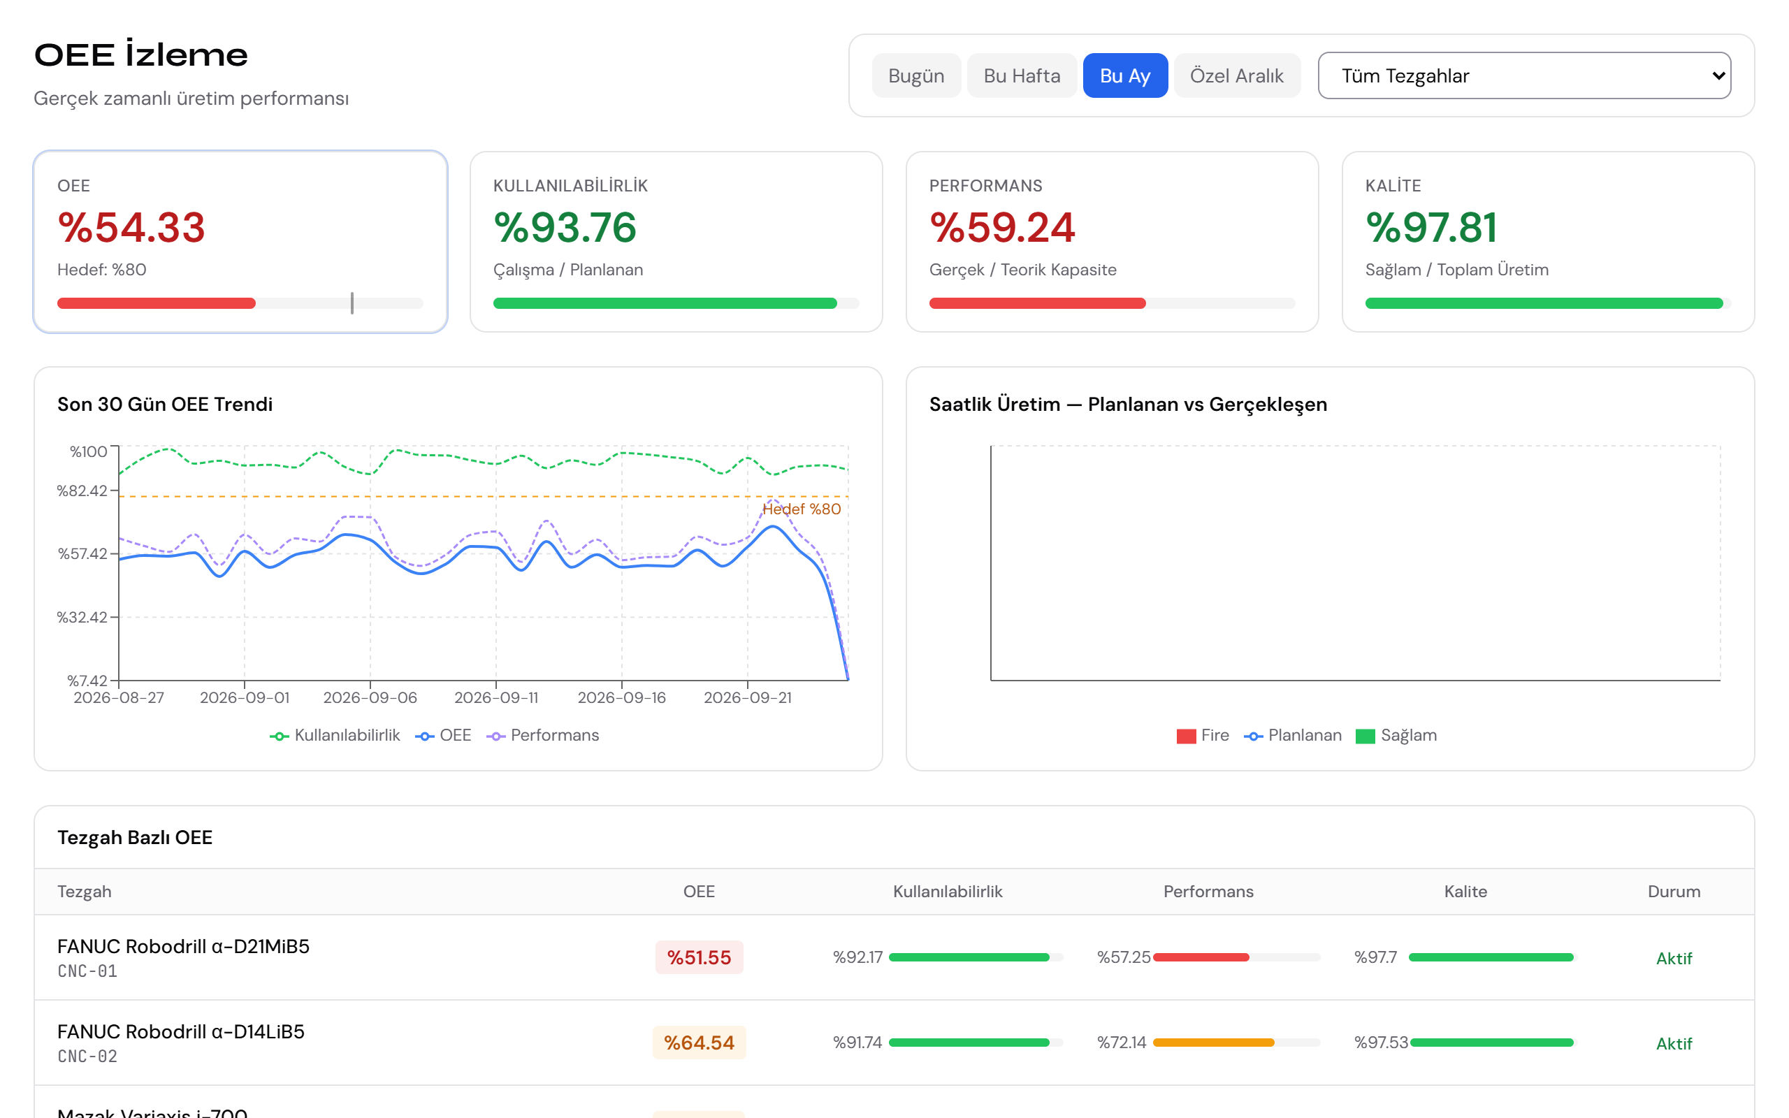Switch to Bu Hafta range
This screenshot has height=1118, width=1789.
(1022, 75)
